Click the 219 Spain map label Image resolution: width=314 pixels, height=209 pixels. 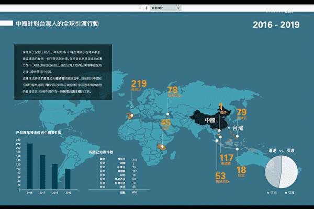(139, 84)
